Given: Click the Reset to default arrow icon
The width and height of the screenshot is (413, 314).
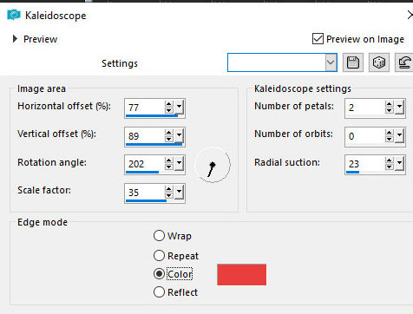Looking at the screenshot, I should (x=404, y=62).
